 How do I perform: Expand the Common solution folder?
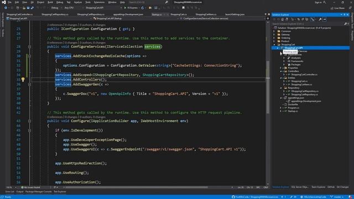[x=274, y=32]
